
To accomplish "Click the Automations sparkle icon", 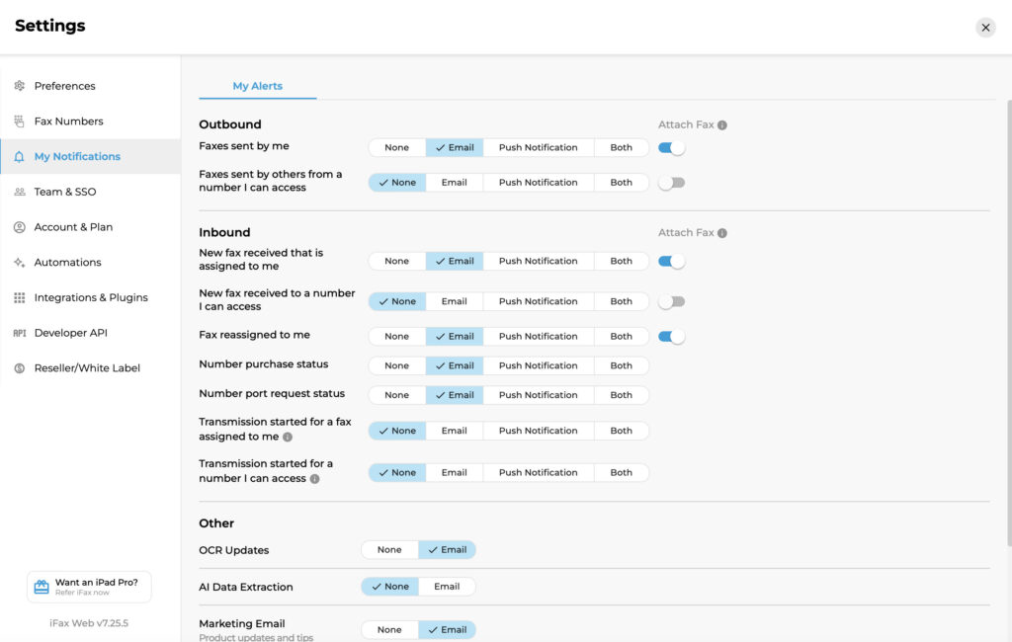I will [x=19, y=262].
